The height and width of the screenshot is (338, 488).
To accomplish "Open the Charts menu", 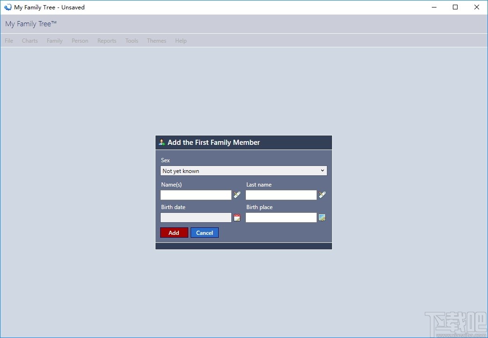I will point(30,41).
